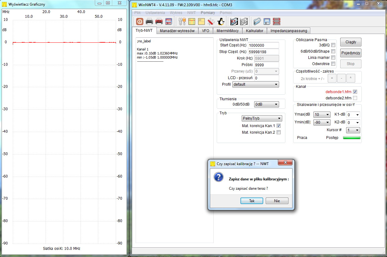The width and height of the screenshot is (387, 257).
Task: Open the wrench settings icon
Action: [182, 21]
